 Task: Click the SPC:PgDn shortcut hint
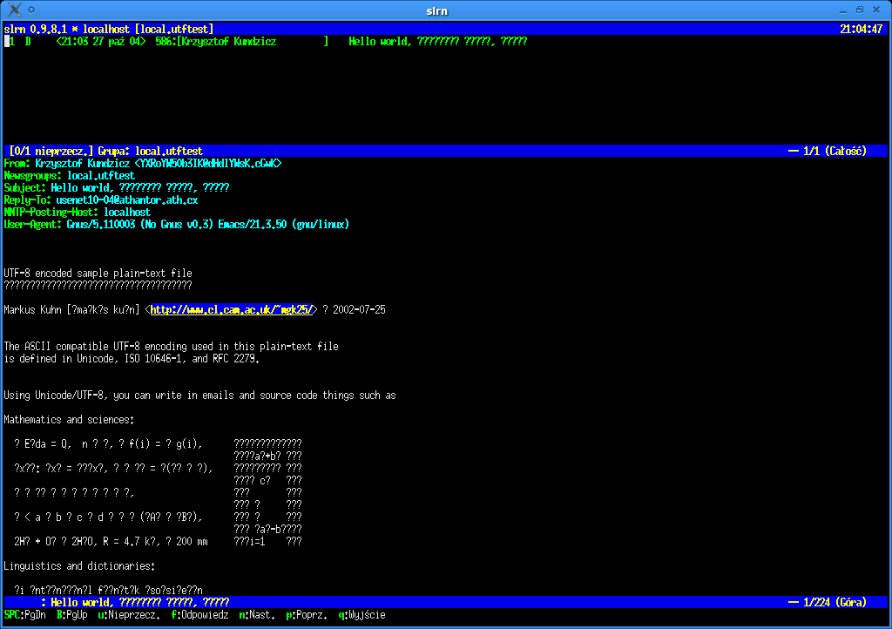[x=25, y=615]
